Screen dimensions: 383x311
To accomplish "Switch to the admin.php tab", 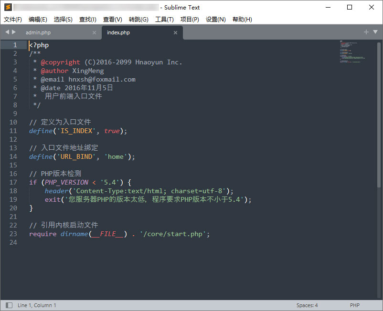I will point(38,33).
